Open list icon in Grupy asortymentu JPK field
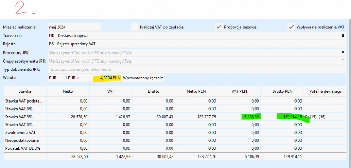Image resolution: width=351 pixels, height=168 pixels. [x=343, y=61]
